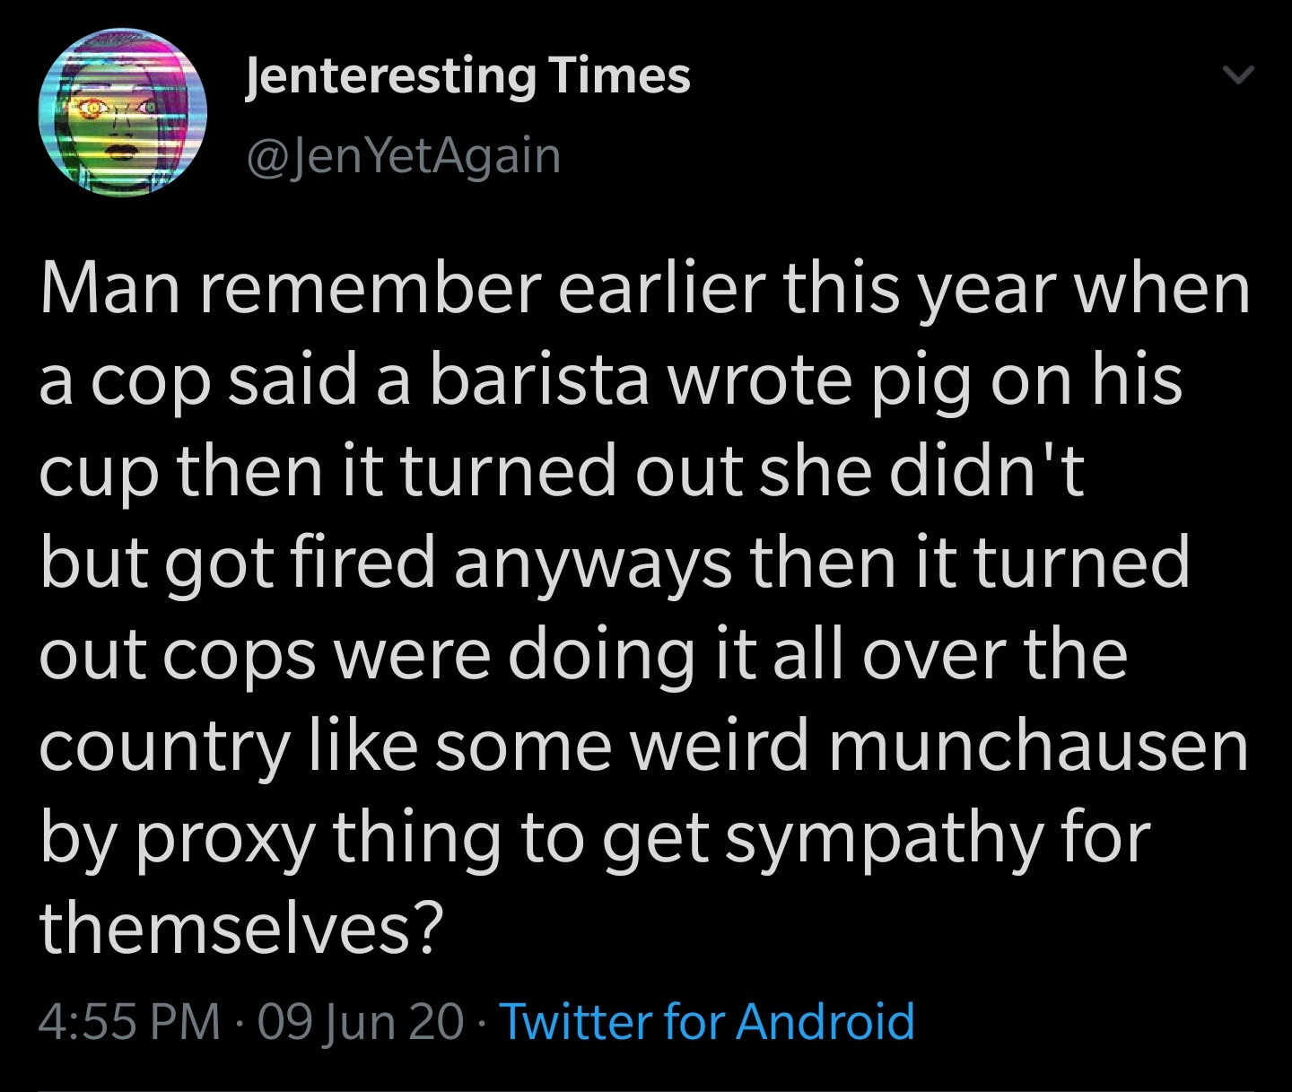The height and width of the screenshot is (1092, 1292).
Task: Click the Twitter for Android source link
Action: (x=707, y=1021)
